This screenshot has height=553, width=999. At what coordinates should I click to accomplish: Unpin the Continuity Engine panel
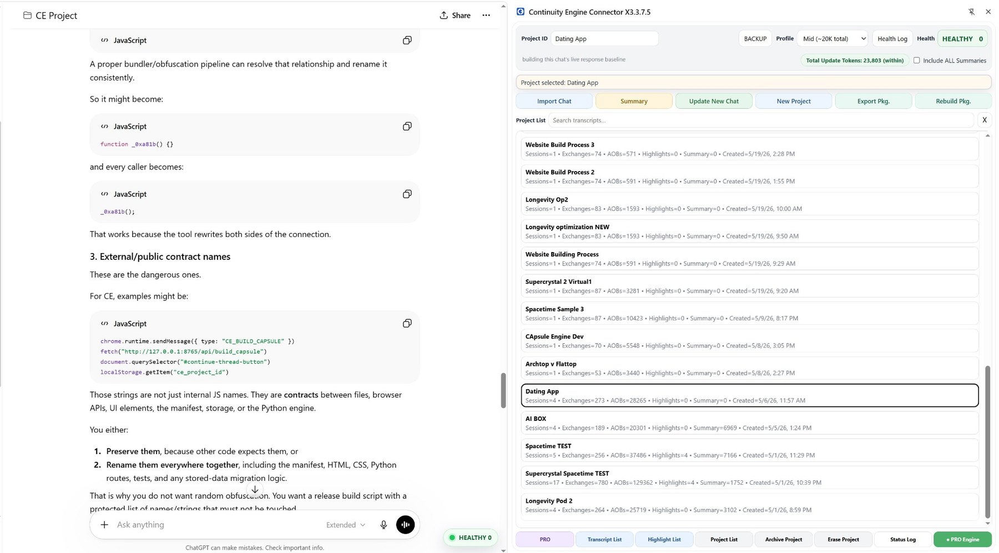click(x=971, y=12)
